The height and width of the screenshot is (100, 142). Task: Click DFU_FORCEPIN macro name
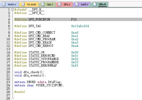pyautogui.click(x=39, y=19)
